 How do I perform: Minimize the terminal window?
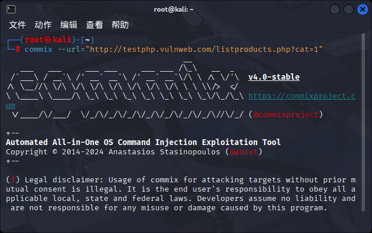pos(335,9)
